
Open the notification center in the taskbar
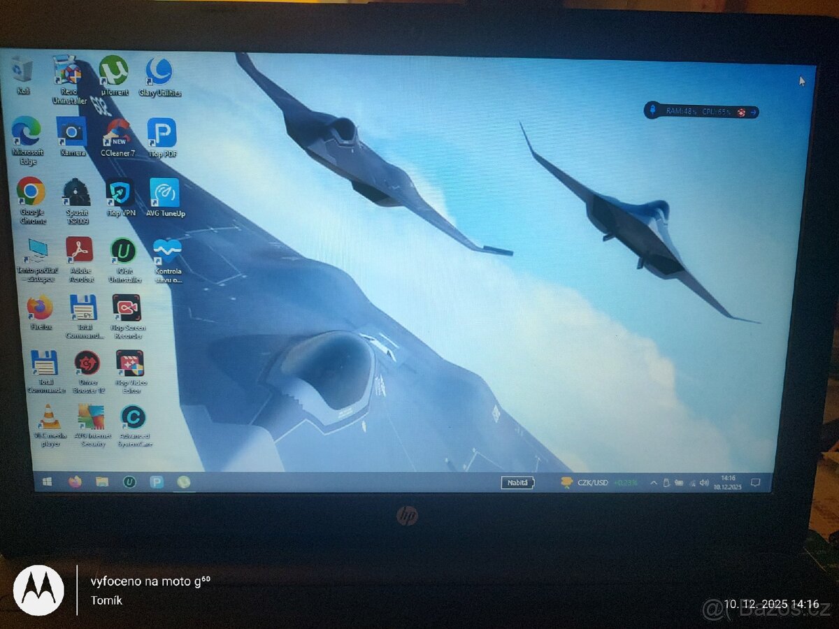point(755,483)
